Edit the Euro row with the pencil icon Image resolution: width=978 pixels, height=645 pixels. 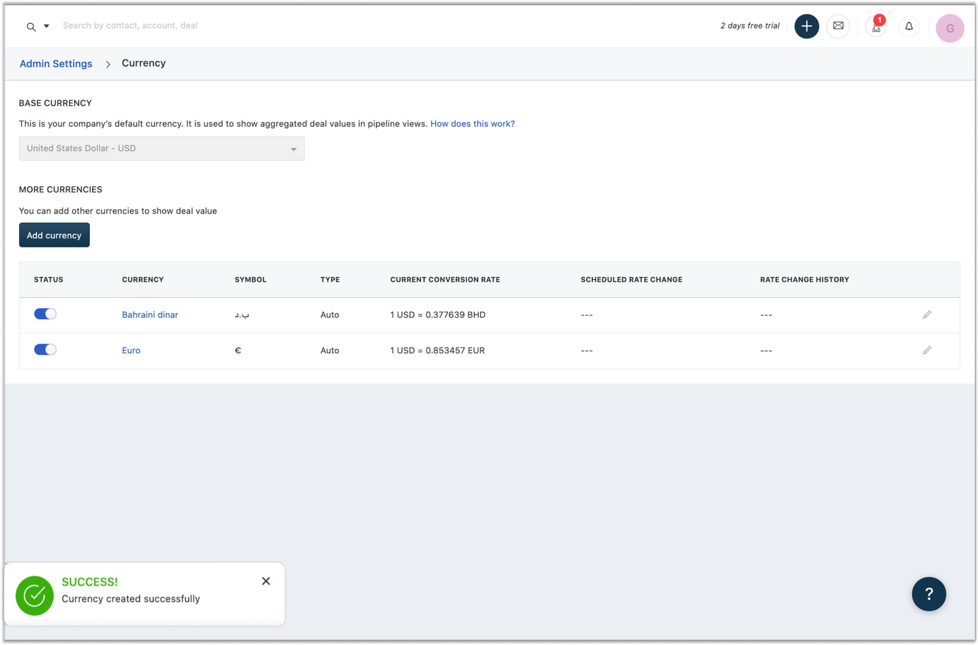pyautogui.click(x=926, y=350)
